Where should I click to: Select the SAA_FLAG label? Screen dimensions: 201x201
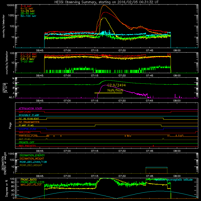point(25,132)
